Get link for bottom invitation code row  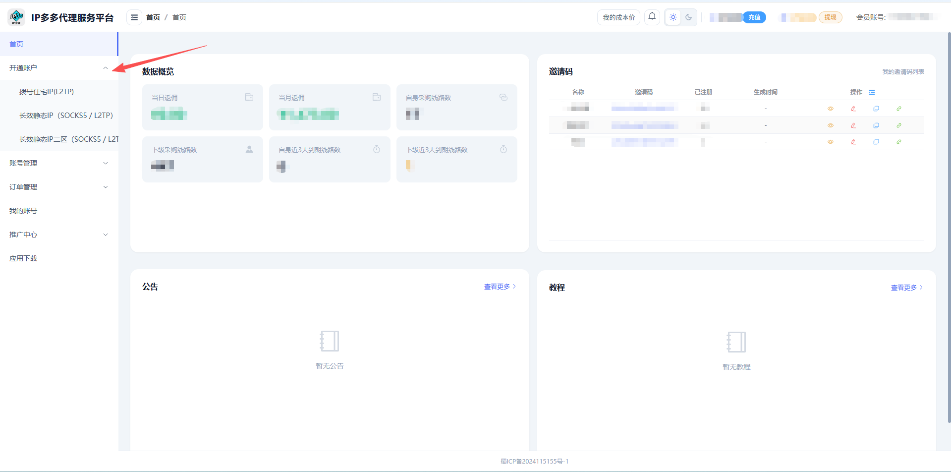899,142
